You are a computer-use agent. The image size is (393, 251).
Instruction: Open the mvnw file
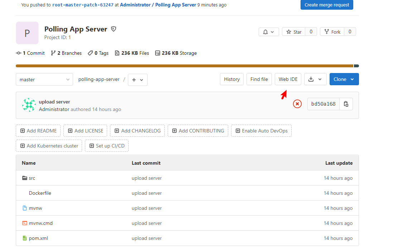pos(35,208)
